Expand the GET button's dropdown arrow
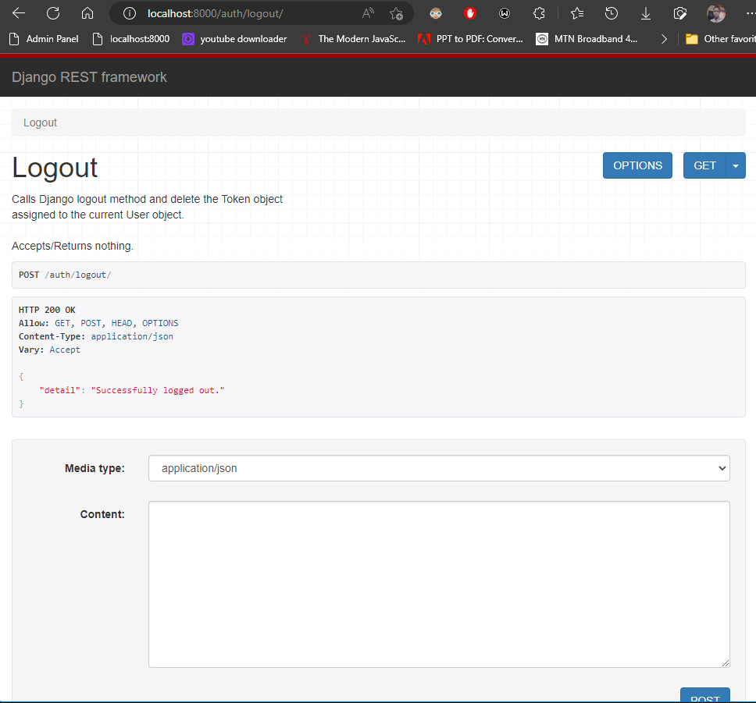Image resolution: width=756 pixels, height=703 pixels. click(x=735, y=165)
